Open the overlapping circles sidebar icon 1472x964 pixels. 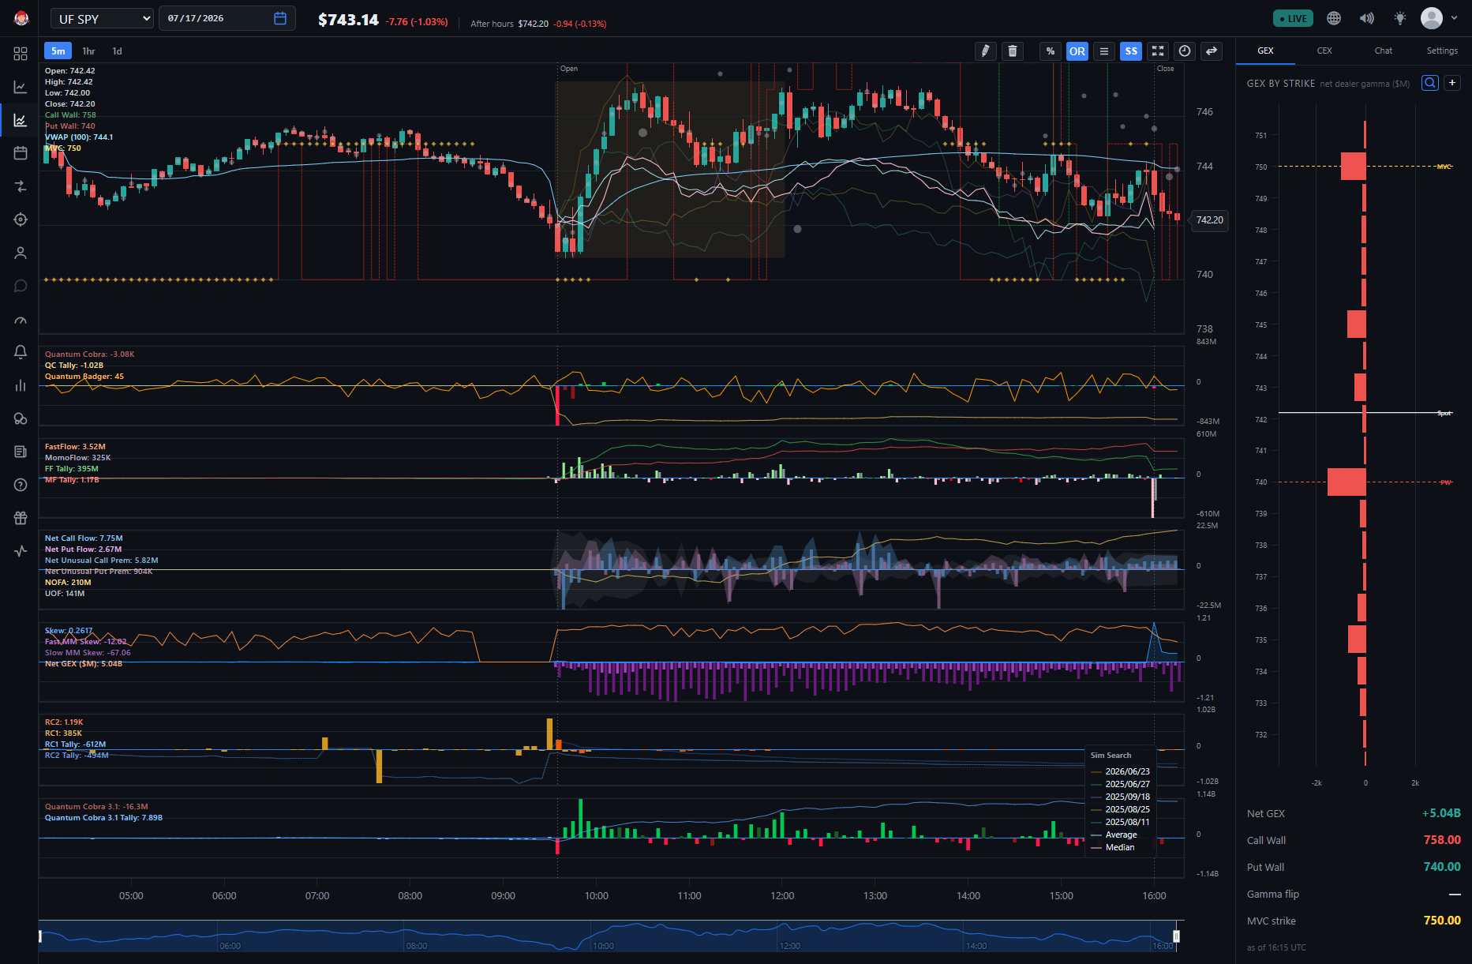point(21,418)
